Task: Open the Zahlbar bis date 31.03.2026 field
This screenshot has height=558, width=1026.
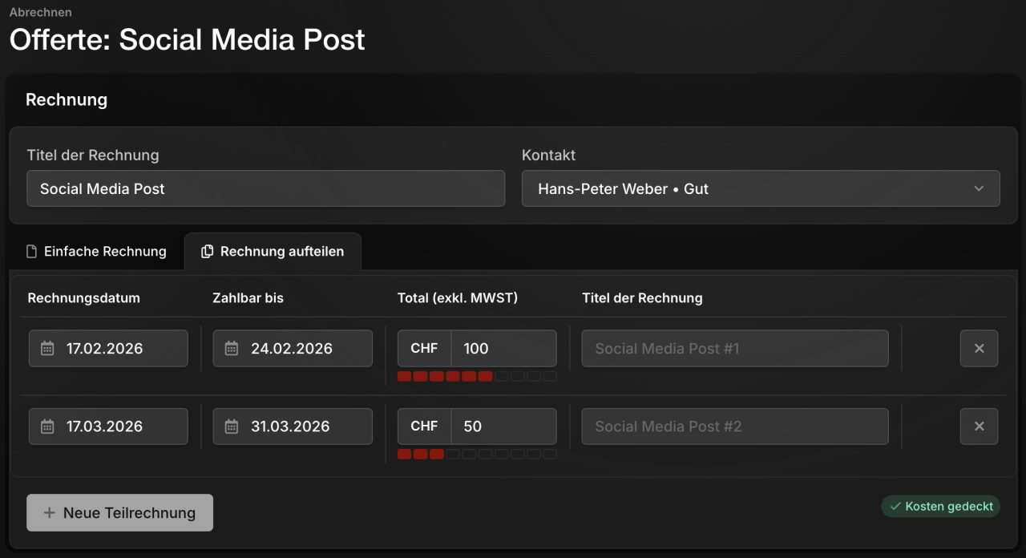Action: pyautogui.click(x=293, y=427)
